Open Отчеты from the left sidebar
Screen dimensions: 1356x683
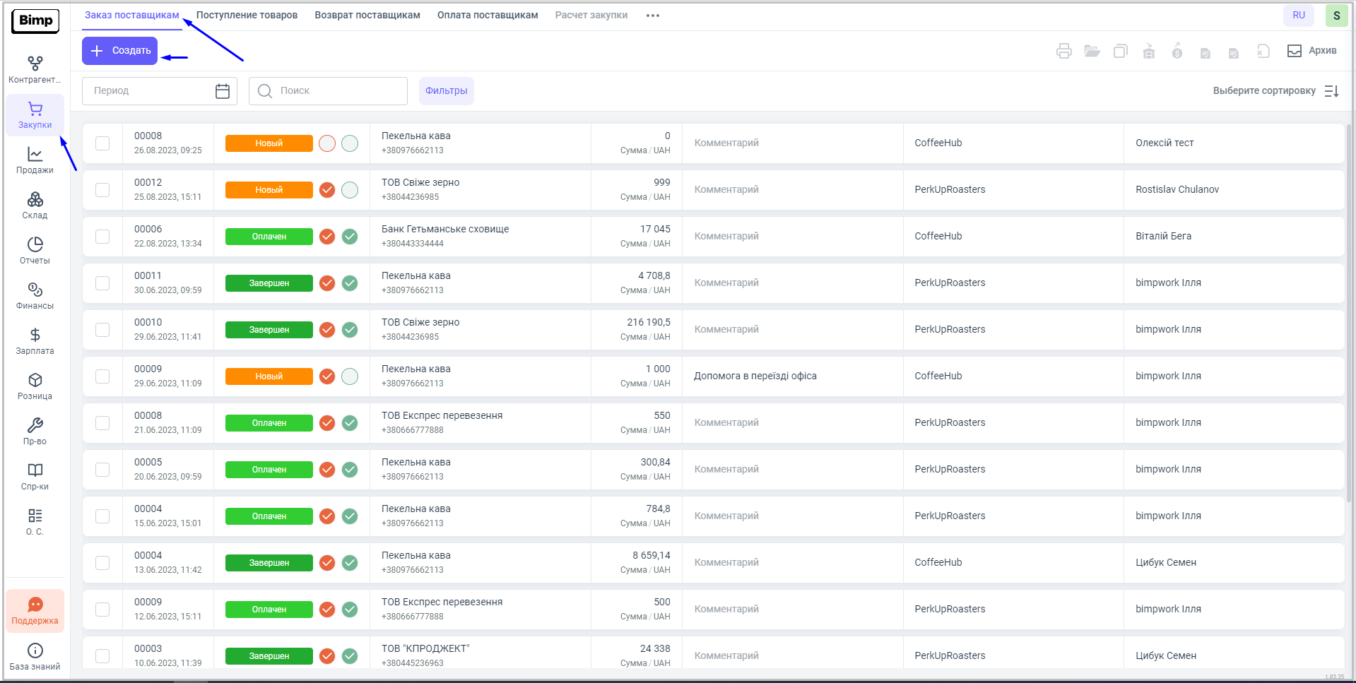[x=35, y=250]
